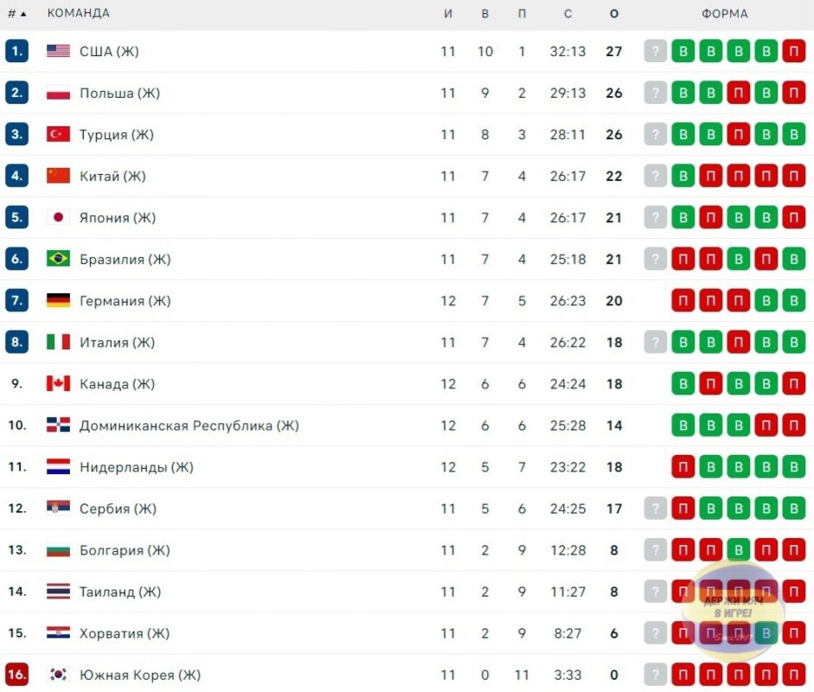
Task: Click the КОМАНДА column header
Action: tap(79, 13)
